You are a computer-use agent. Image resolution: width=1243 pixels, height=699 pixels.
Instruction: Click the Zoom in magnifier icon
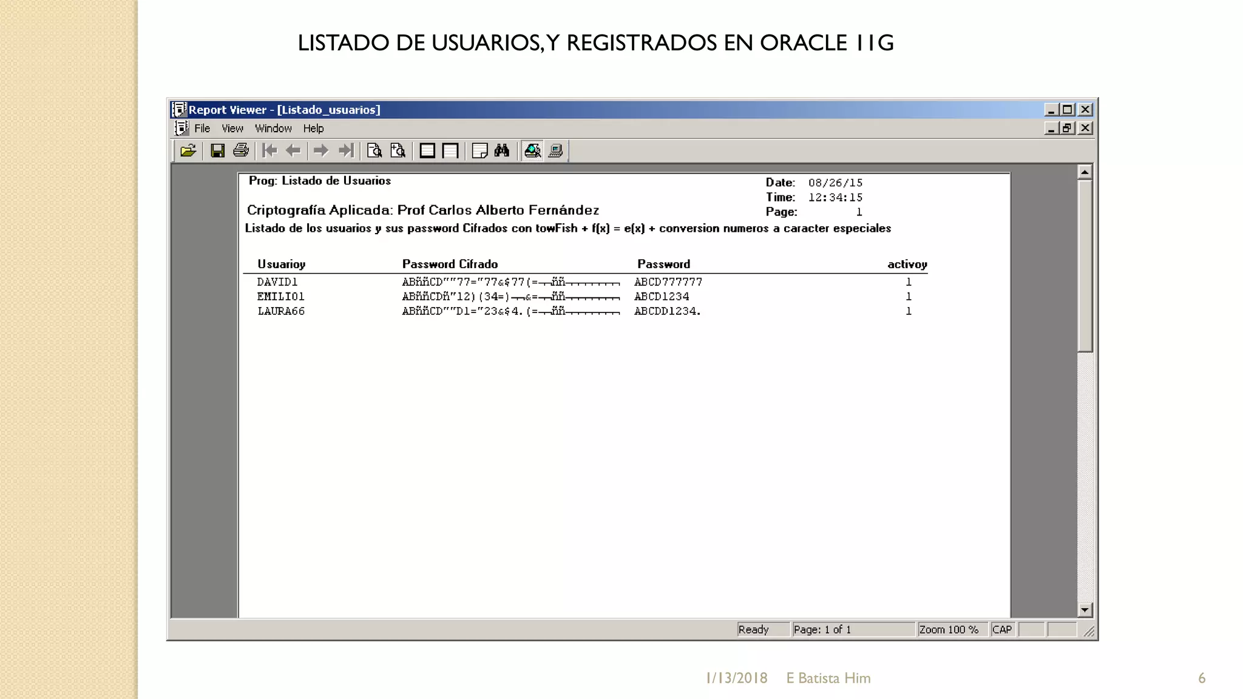click(x=398, y=150)
